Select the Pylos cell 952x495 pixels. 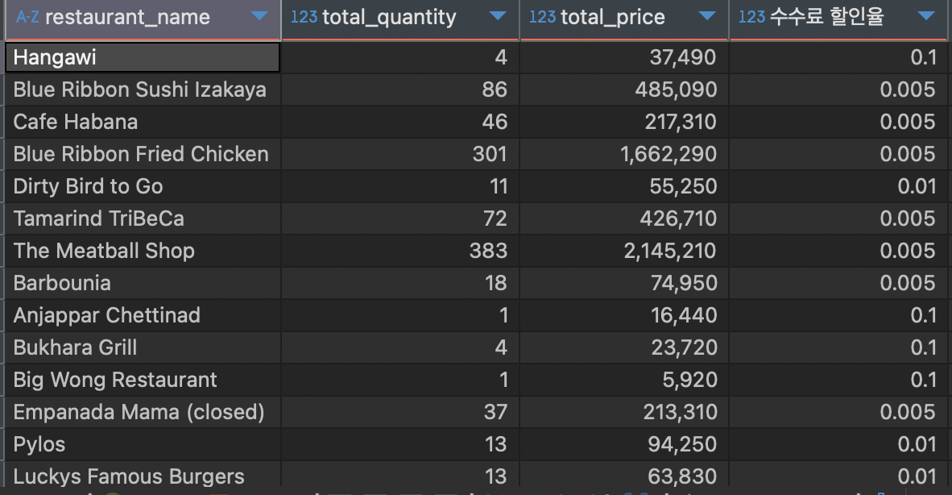tap(143, 444)
